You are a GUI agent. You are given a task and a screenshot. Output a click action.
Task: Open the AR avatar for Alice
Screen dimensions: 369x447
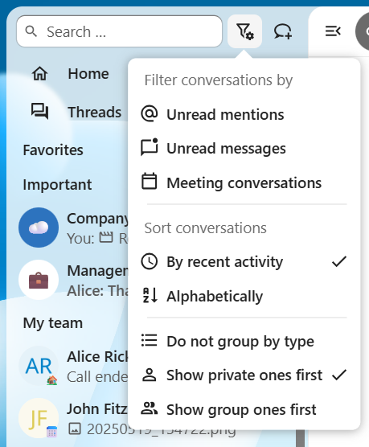point(39,366)
